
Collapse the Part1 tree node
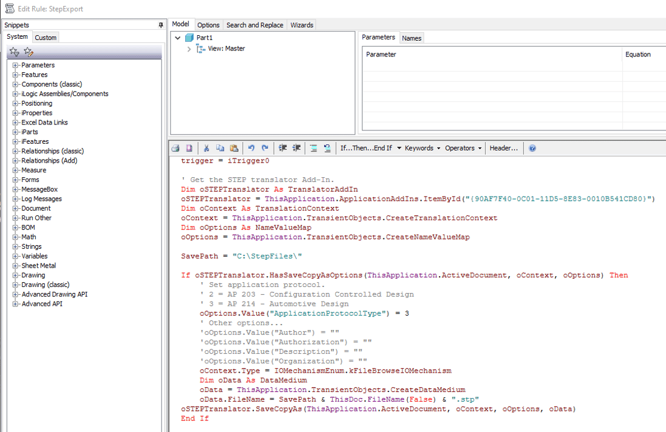click(x=177, y=36)
